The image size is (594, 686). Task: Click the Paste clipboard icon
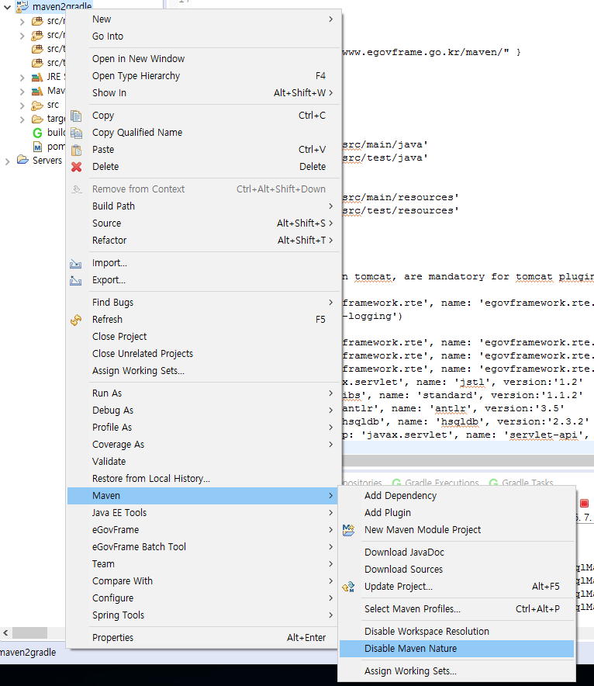(76, 150)
